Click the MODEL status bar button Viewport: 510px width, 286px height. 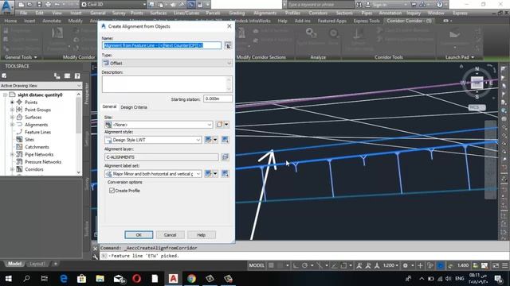point(257,265)
